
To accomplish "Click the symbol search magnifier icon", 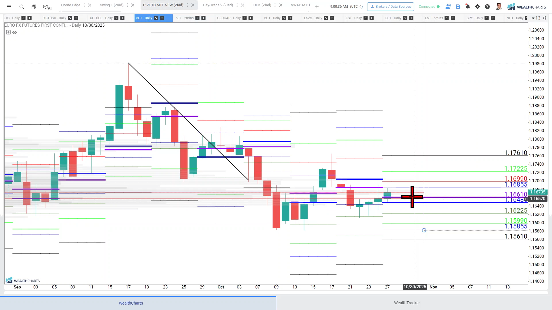I will [22, 7].
